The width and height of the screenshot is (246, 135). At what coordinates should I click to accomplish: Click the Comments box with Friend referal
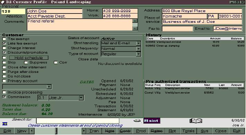(80, 25)
